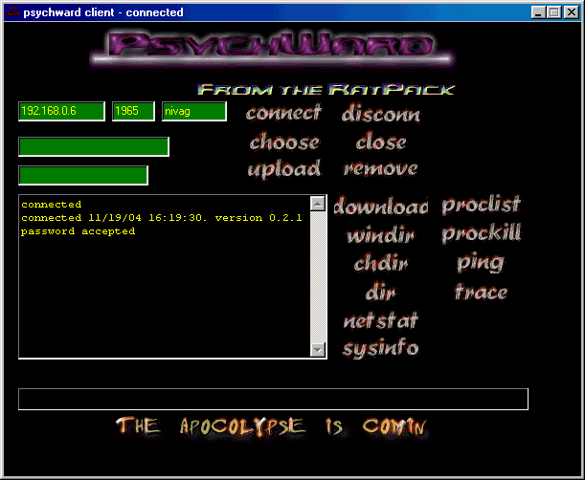Open the proclist command
The width and height of the screenshot is (585, 480).
[x=481, y=206]
